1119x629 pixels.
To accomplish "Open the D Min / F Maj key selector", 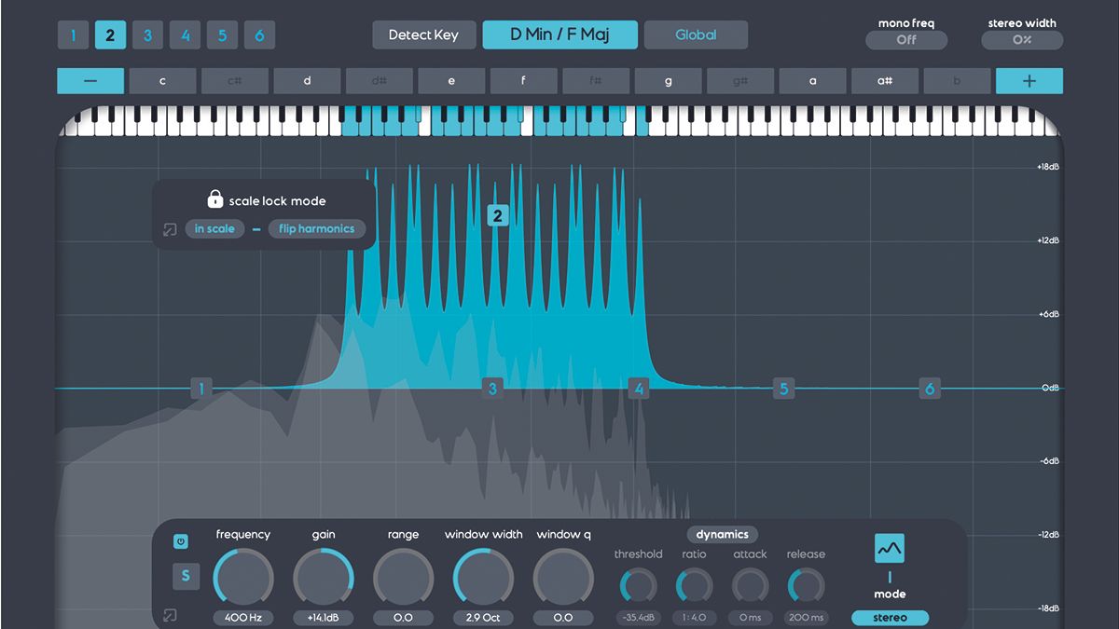I will tap(559, 34).
